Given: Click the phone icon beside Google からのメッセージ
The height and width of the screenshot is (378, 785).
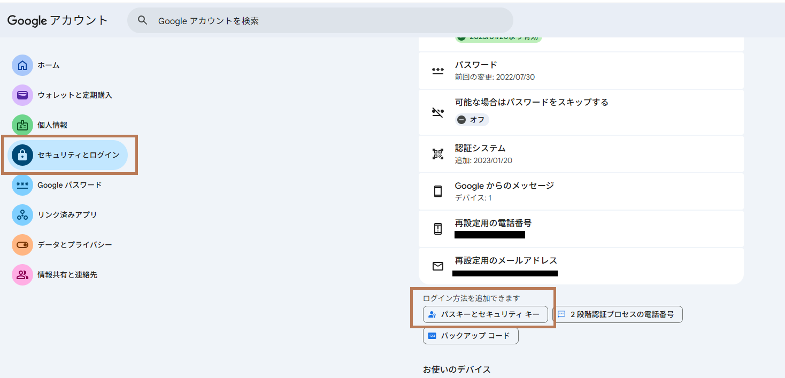Looking at the screenshot, I should click(438, 191).
